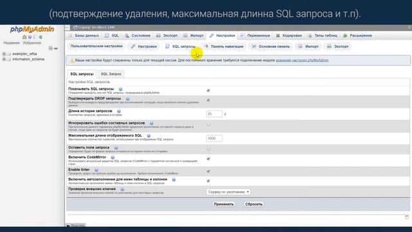
Task: Open the SQL top tab
Action: point(112,35)
